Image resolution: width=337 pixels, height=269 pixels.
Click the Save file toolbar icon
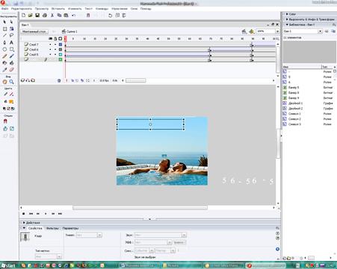pos(37,16)
